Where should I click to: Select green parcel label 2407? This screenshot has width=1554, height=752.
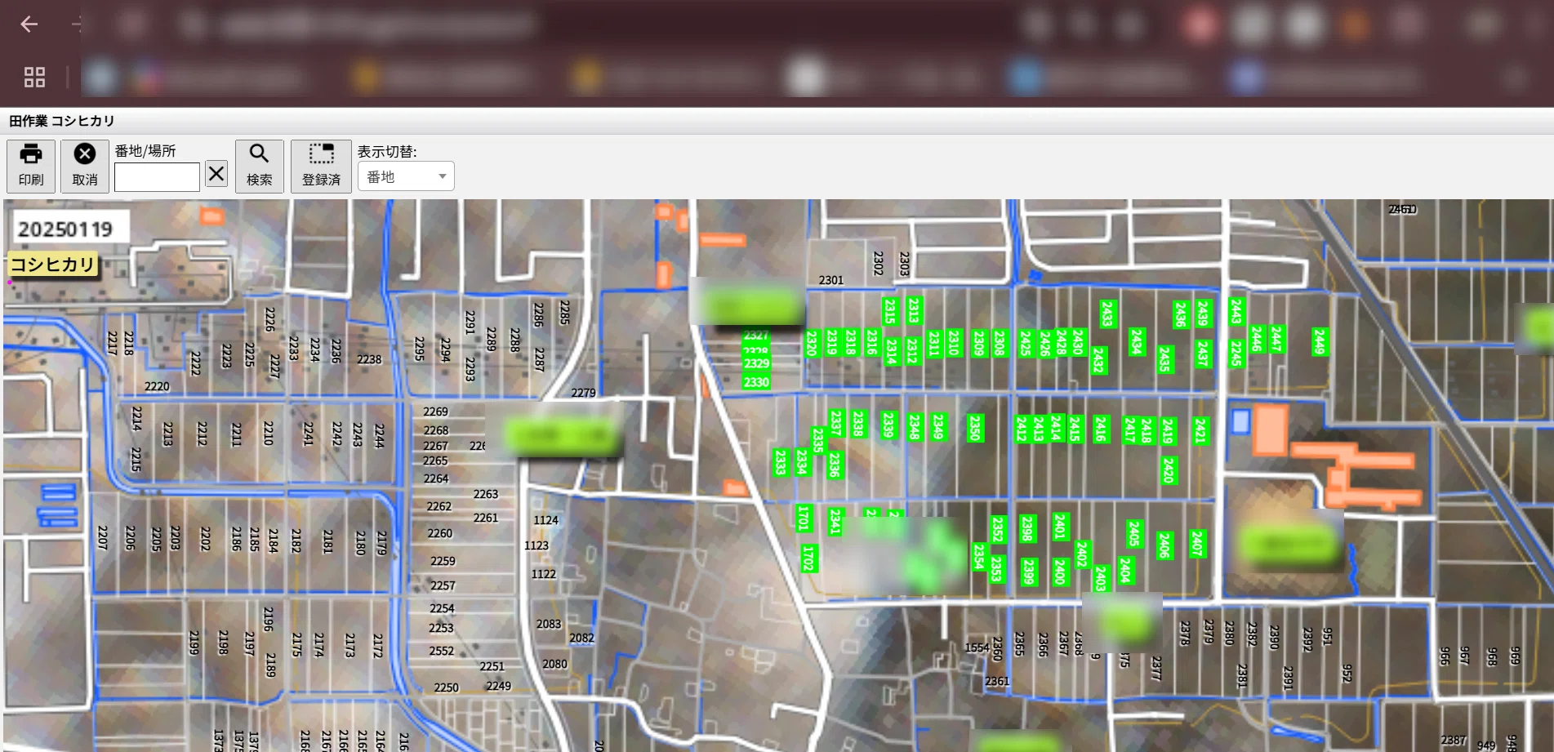click(1196, 544)
